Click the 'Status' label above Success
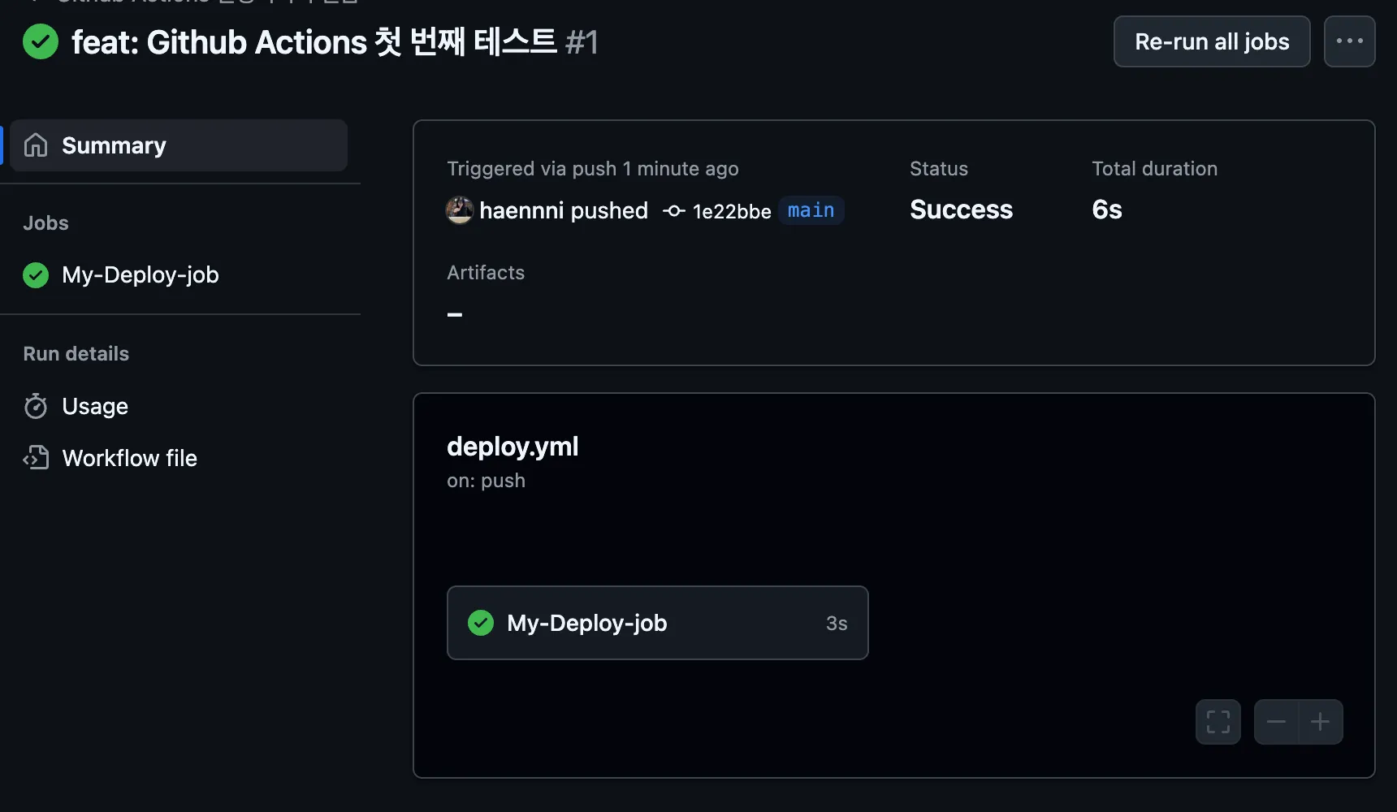1397x812 pixels. [x=939, y=169]
